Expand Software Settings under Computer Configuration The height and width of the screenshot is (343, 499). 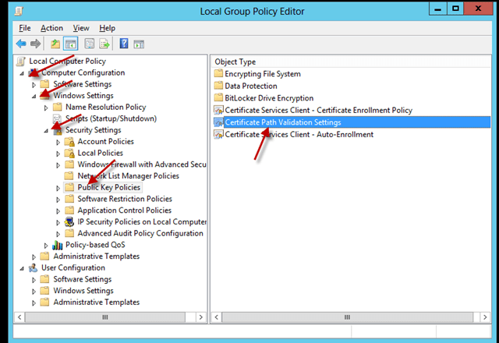pos(34,85)
